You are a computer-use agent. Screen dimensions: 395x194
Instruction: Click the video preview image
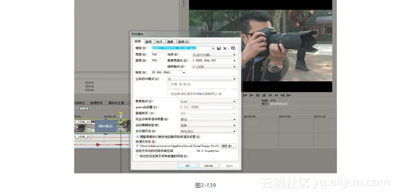click(260, 45)
